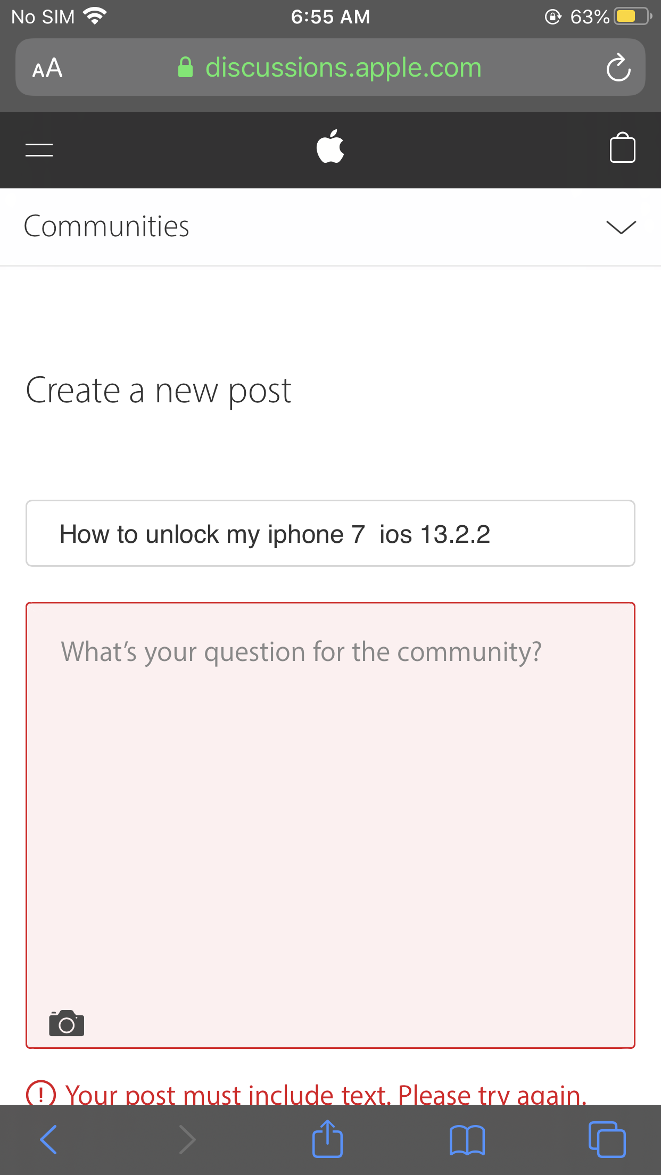Viewport: 661px width, 1175px height.
Task: Open the Safari share sheet icon
Action: pyautogui.click(x=327, y=1139)
